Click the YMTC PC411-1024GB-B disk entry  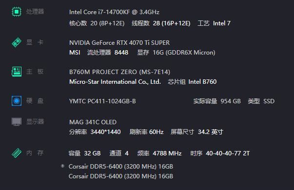[x=102, y=101]
